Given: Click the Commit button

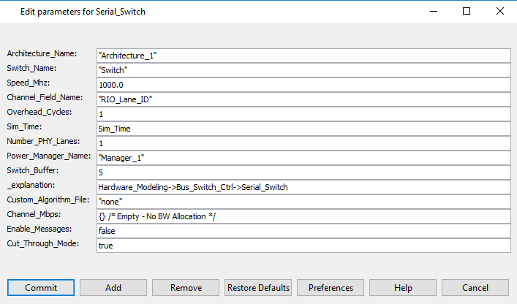Looking at the screenshot, I should (x=41, y=288).
